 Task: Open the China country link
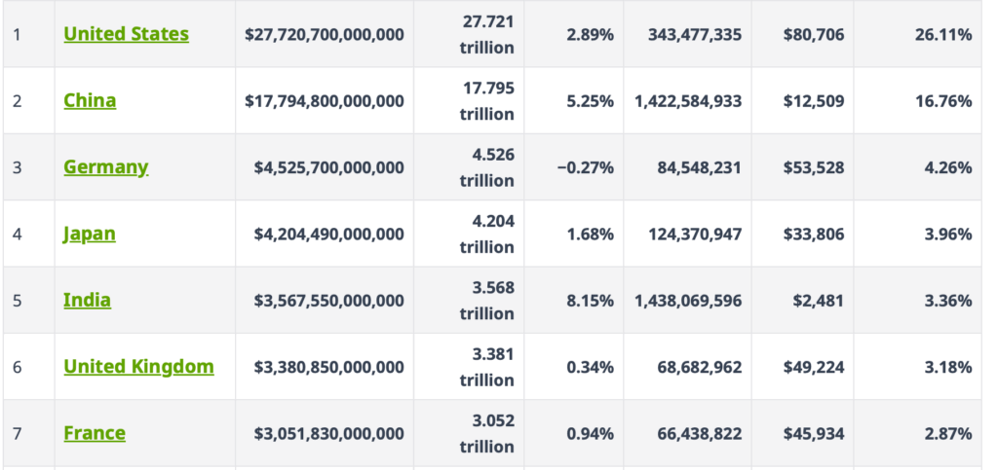[90, 100]
